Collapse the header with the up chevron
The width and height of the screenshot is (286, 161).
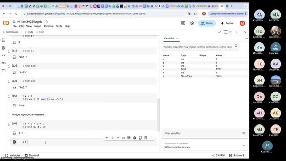[245, 32]
